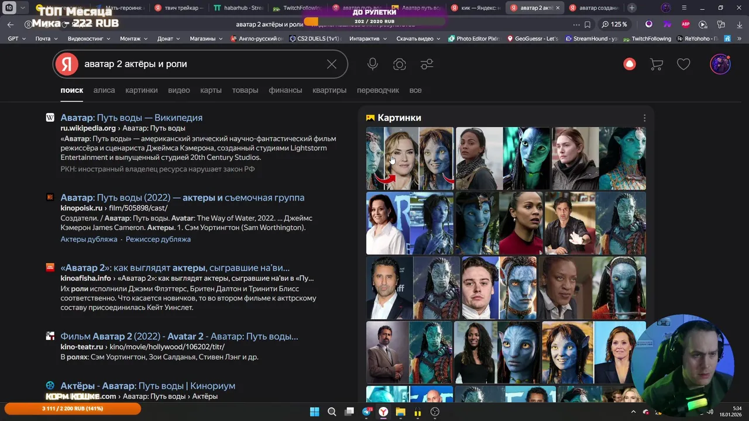This screenshot has height=421, width=749.
Task: Open the shopping cart icon
Action: [x=657, y=64]
